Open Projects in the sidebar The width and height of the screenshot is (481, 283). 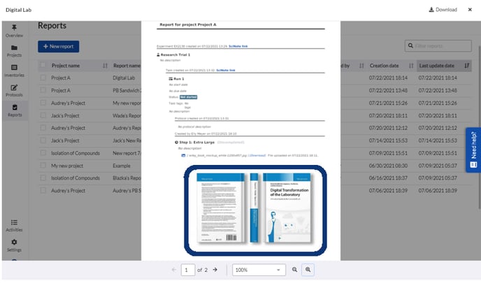pyautogui.click(x=14, y=51)
